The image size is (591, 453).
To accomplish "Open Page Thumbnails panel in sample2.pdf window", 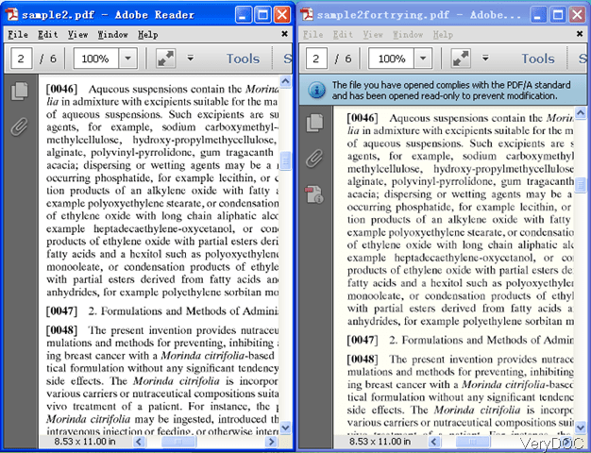I will (20, 92).
